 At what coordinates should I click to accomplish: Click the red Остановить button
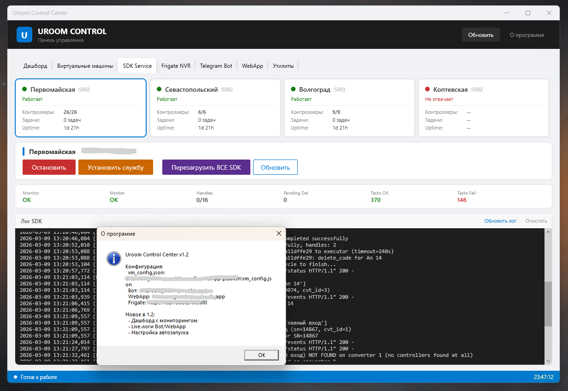[x=48, y=167]
